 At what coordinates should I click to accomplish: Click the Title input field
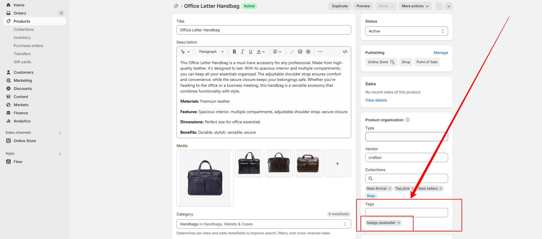[x=264, y=30]
